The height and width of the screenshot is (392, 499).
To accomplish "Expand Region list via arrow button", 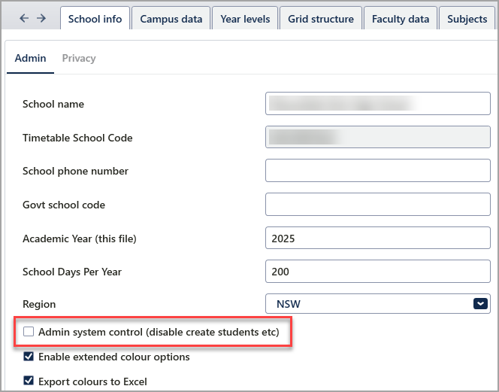I will (x=480, y=304).
